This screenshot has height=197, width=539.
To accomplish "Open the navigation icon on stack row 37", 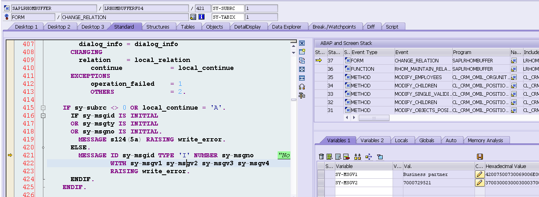I will pos(514,61).
